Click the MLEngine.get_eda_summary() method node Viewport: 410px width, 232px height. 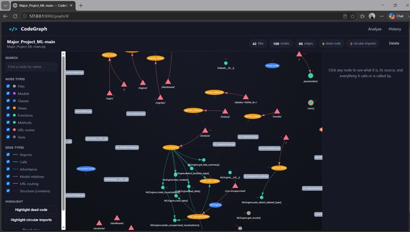pos(203,160)
